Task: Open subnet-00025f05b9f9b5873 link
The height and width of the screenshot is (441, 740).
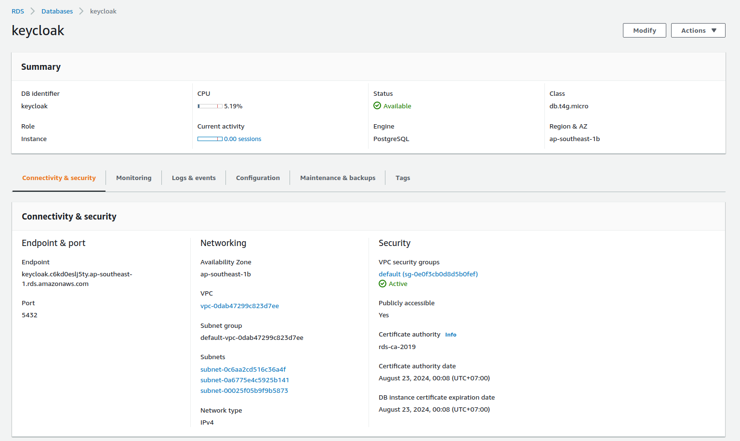Action: click(x=244, y=390)
